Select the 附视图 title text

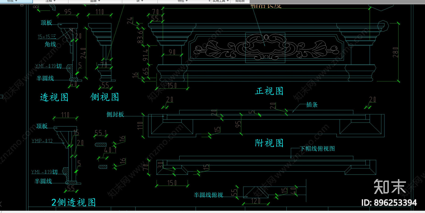269,143
